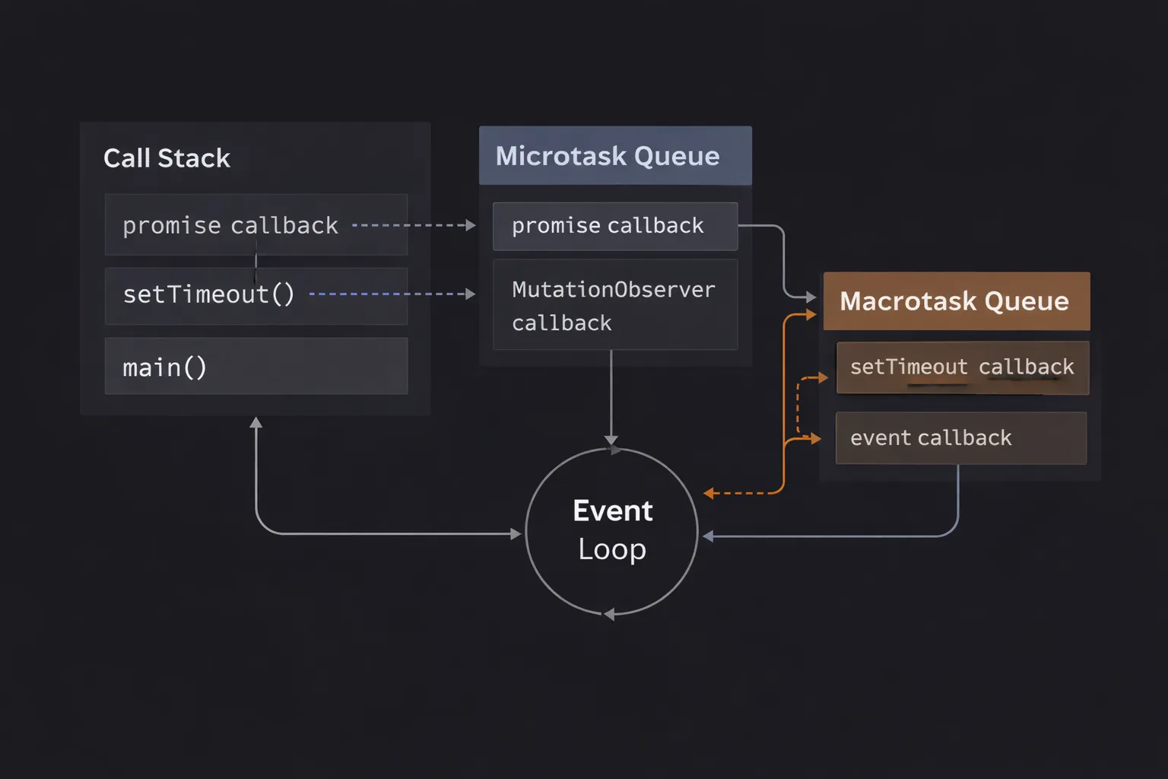Click the MutationObserver callback entry
Viewport: 1168px width, 779px height.
(x=614, y=305)
